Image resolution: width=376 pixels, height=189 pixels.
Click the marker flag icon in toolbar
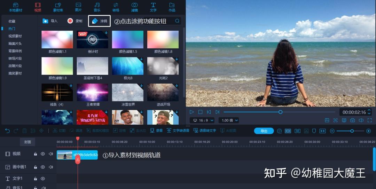point(314,131)
